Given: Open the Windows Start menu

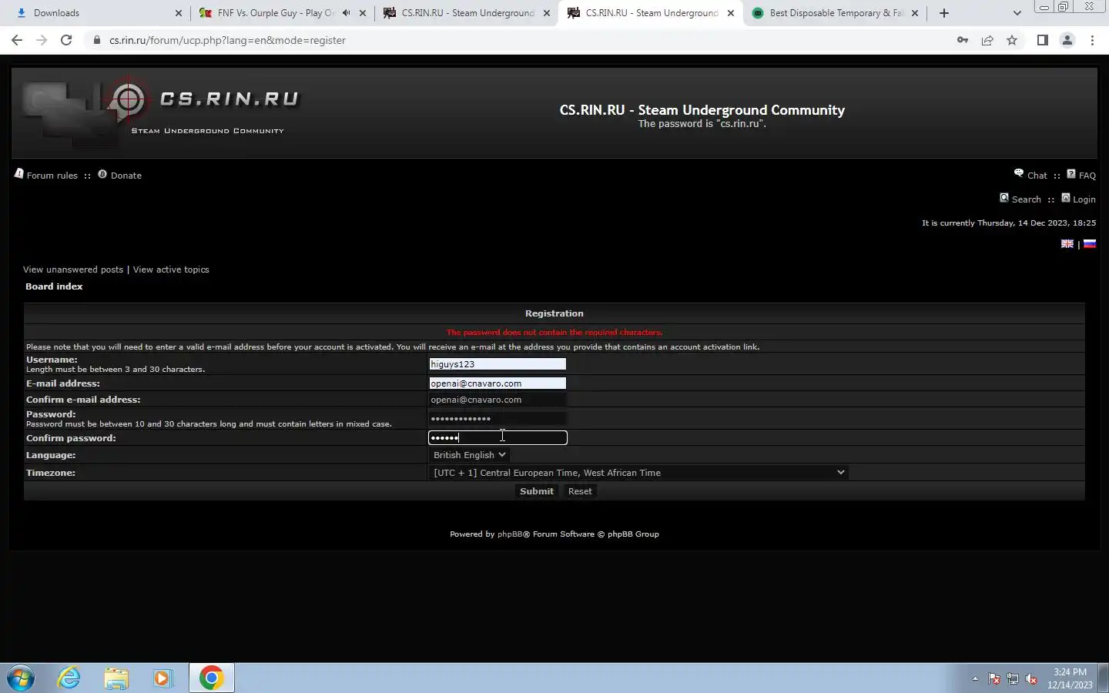Looking at the screenshot, I should point(20,678).
